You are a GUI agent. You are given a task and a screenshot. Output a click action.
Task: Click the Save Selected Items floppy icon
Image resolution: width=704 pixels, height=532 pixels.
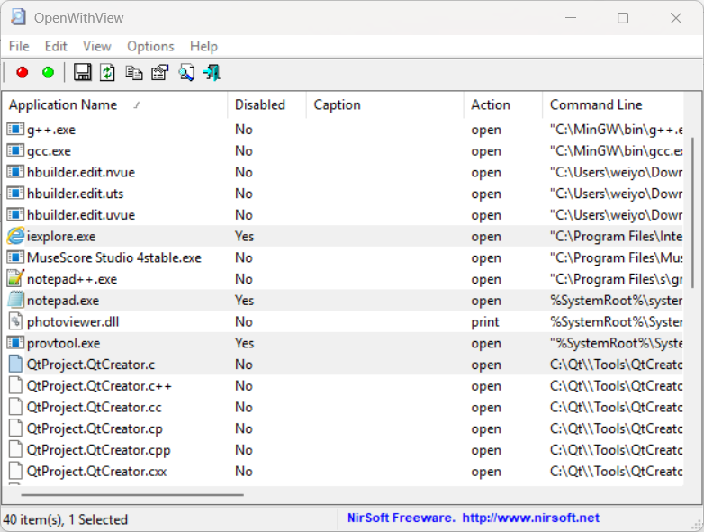pos(82,72)
